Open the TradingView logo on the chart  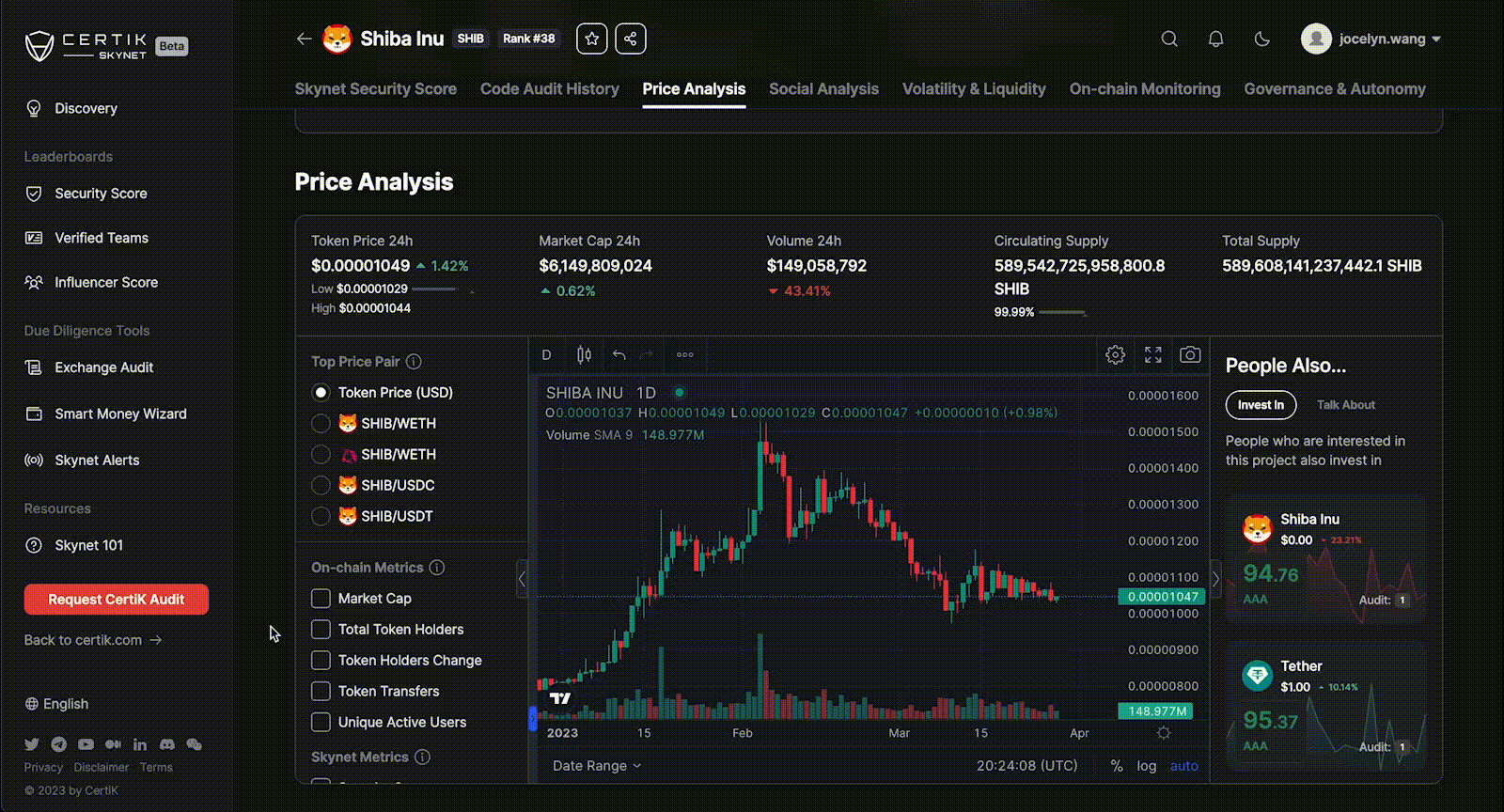[x=560, y=697]
